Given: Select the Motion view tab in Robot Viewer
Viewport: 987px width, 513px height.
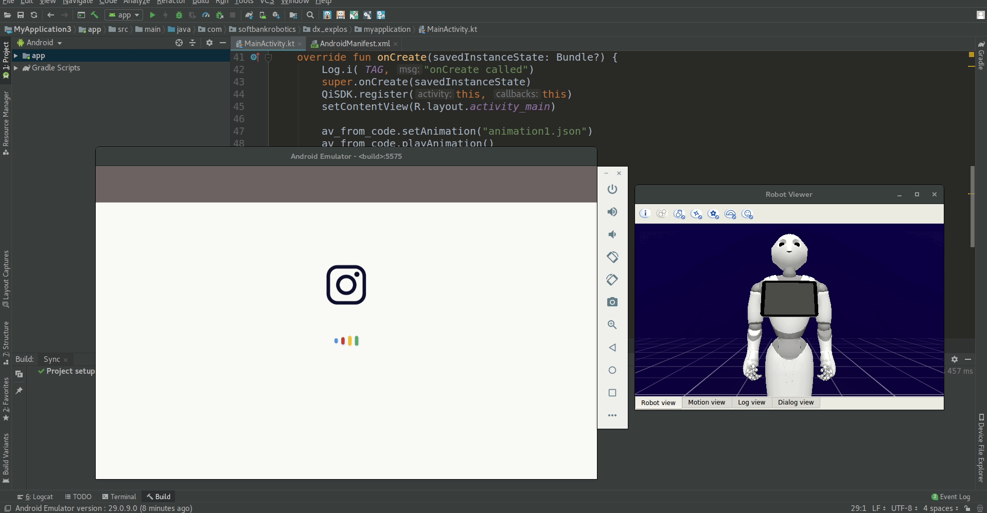Looking at the screenshot, I should tap(707, 402).
